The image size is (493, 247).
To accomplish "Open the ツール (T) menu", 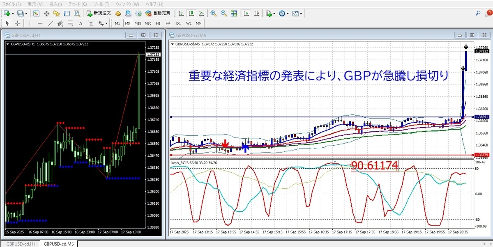I will tap(101, 4).
